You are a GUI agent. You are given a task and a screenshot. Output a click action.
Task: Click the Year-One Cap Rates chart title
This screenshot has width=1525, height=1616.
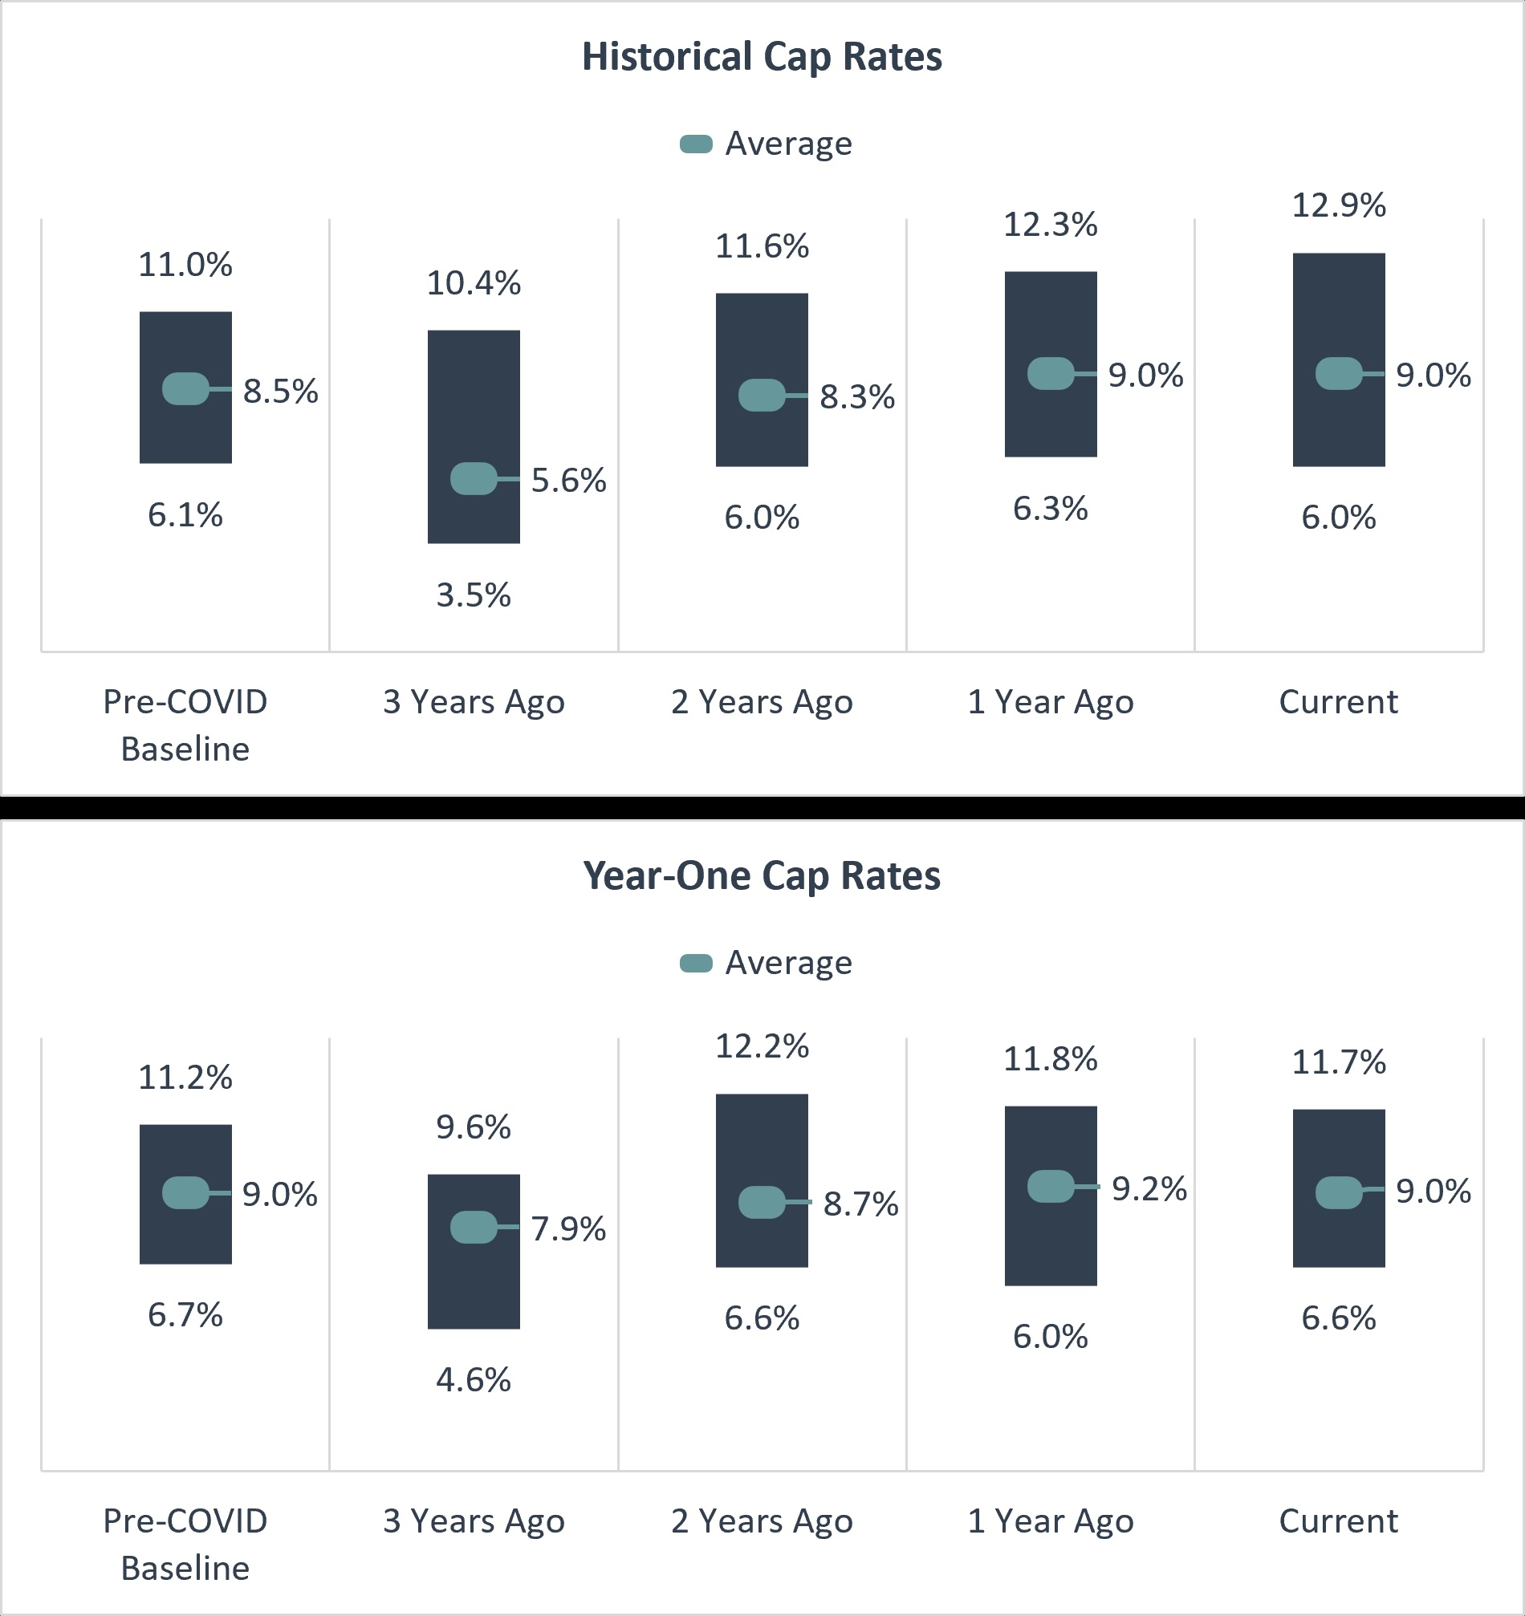pos(762,876)
